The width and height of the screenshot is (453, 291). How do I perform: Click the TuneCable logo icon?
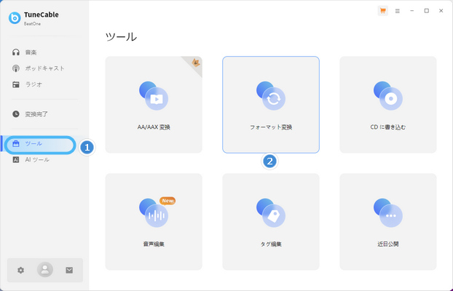click(x=15, y=18)
